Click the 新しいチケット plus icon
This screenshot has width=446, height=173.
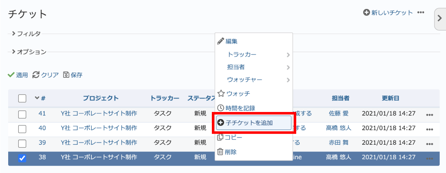click(x=366, y=13)
